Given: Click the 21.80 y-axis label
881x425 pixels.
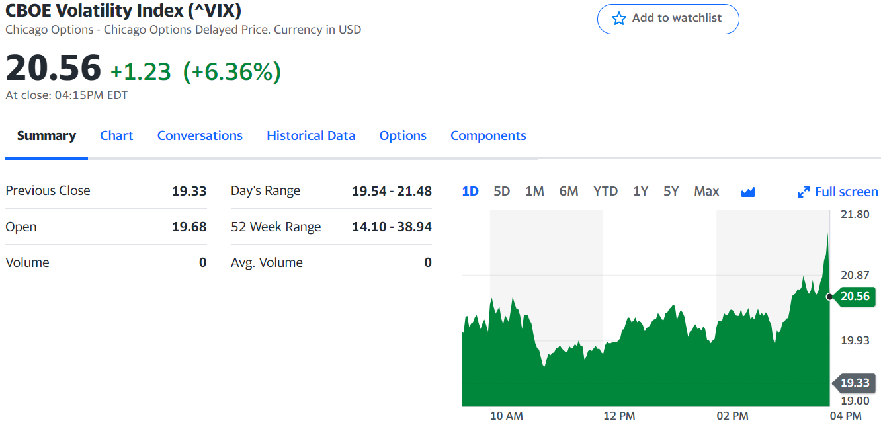Looking at the screenshot, I should [x=855, y=214].
